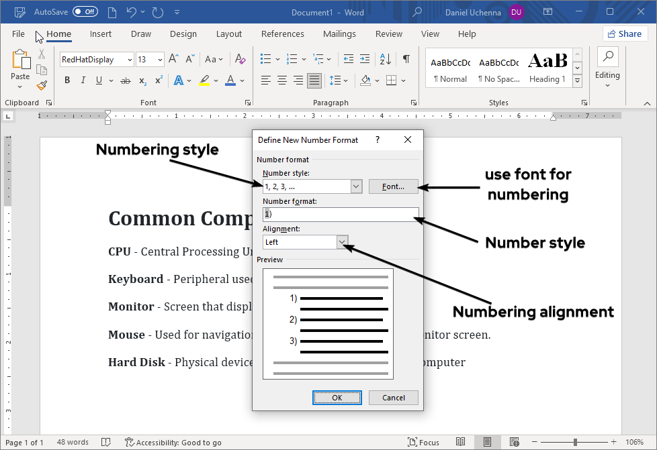Apply Bold formatting
657x450 pixels.
click(x=67, y=80)
